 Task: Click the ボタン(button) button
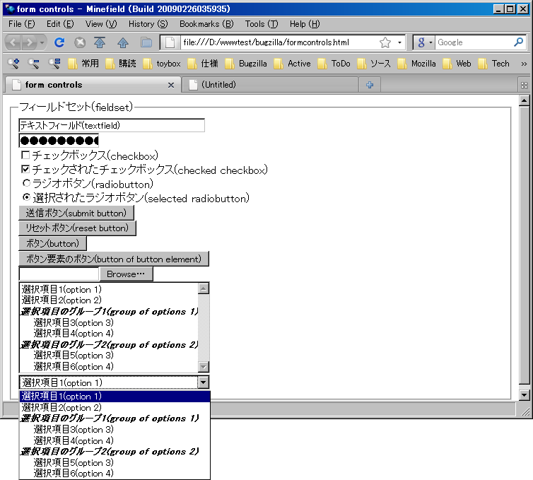pos(53,243)
